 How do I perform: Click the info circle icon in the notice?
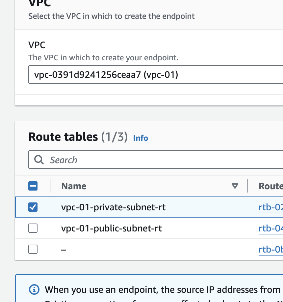34,289
